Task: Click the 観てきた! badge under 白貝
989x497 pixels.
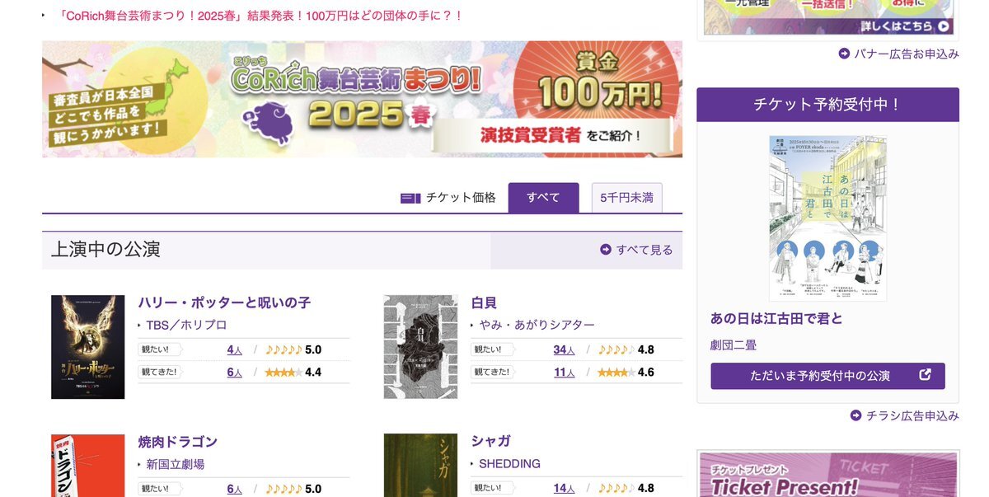Action: 492,372
